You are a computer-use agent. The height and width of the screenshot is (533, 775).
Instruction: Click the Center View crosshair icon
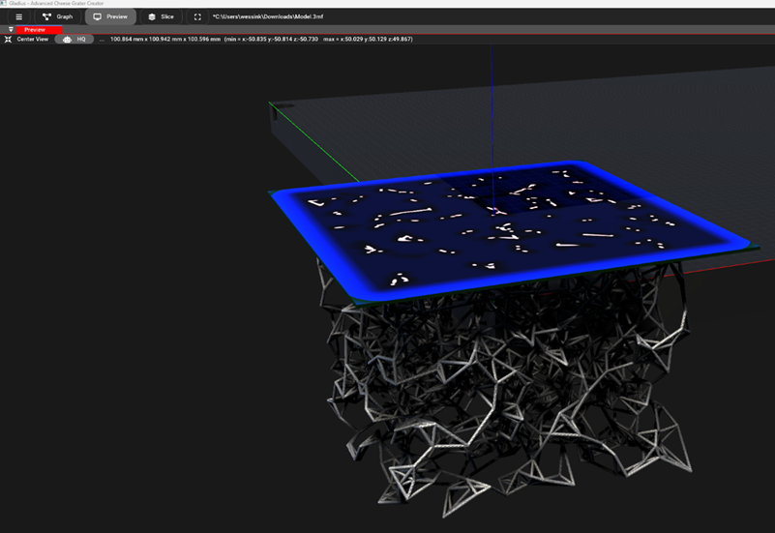click(x=9, y=39)
